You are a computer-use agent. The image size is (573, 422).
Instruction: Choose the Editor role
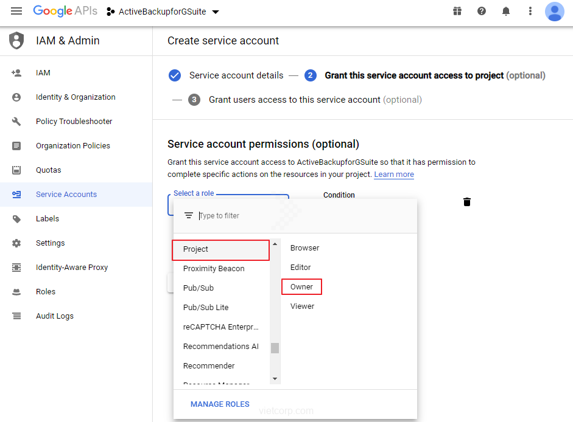[x=300, y=268]
